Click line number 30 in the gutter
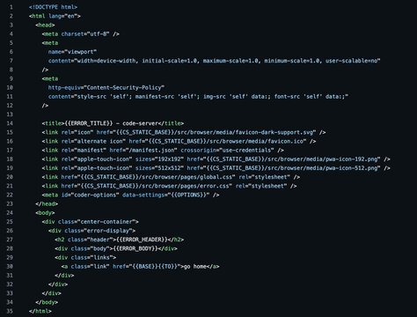The image size is (417, 317). tap(10, 267)
